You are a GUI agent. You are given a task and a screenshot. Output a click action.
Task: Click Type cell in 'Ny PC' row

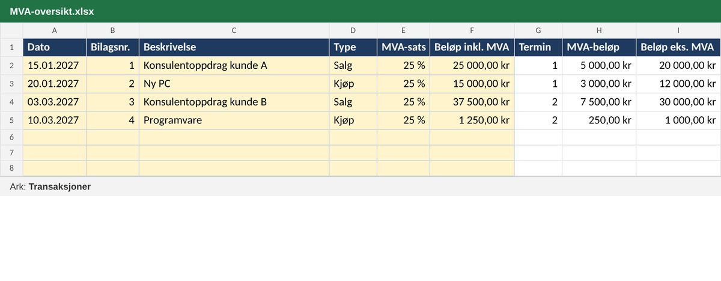[x=353, y=84]
